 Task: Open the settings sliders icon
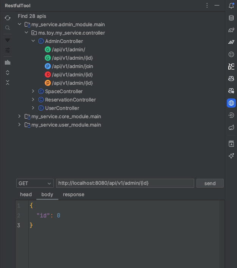click(x=8, y=50)
